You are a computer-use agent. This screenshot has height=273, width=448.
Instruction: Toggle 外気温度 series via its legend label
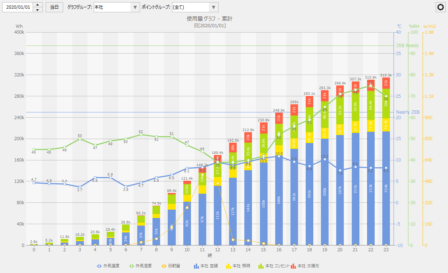tap(111, 266)
